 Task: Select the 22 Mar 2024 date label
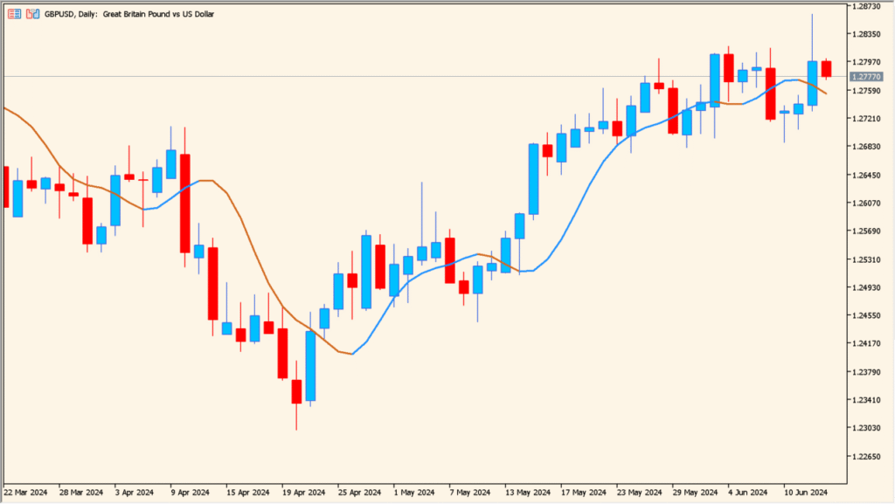click(27, 492)
